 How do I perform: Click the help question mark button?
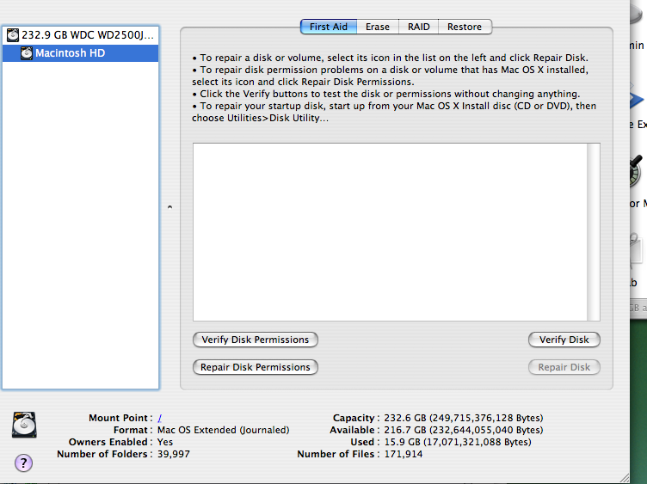pyautogui.click(x=23, y=463)
